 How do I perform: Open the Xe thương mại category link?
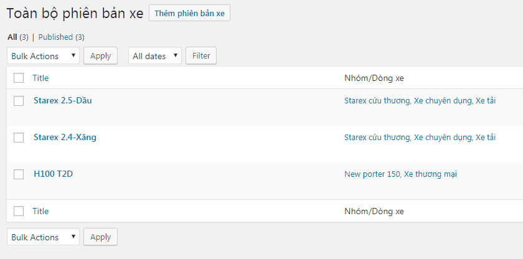point(430,174)
